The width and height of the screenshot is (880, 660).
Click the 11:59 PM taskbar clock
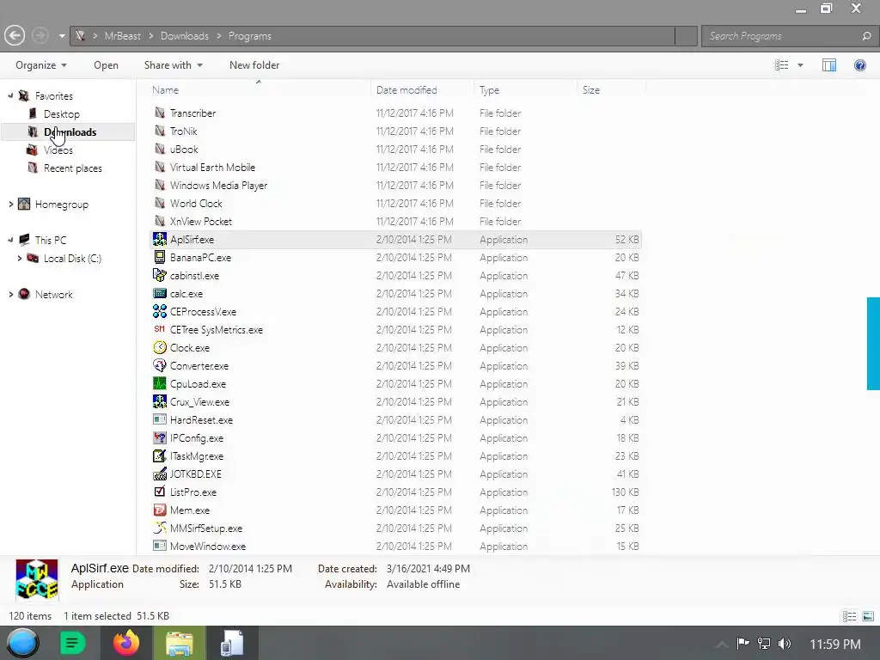[835, 644]
